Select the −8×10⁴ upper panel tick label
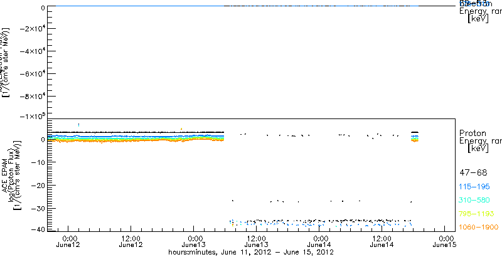The width and height of the screenshot is (502, 257). point(32,96)
